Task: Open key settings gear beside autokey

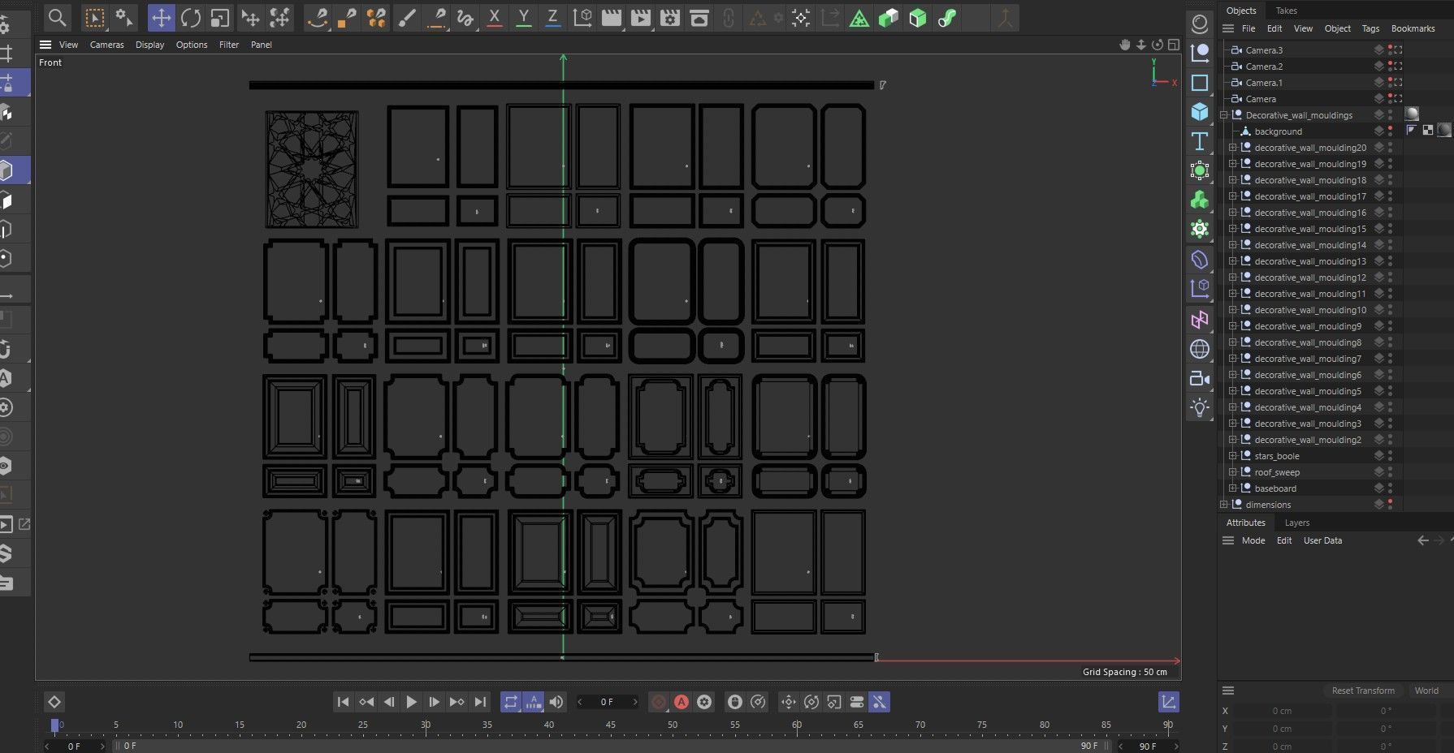Action: (704, 702)
